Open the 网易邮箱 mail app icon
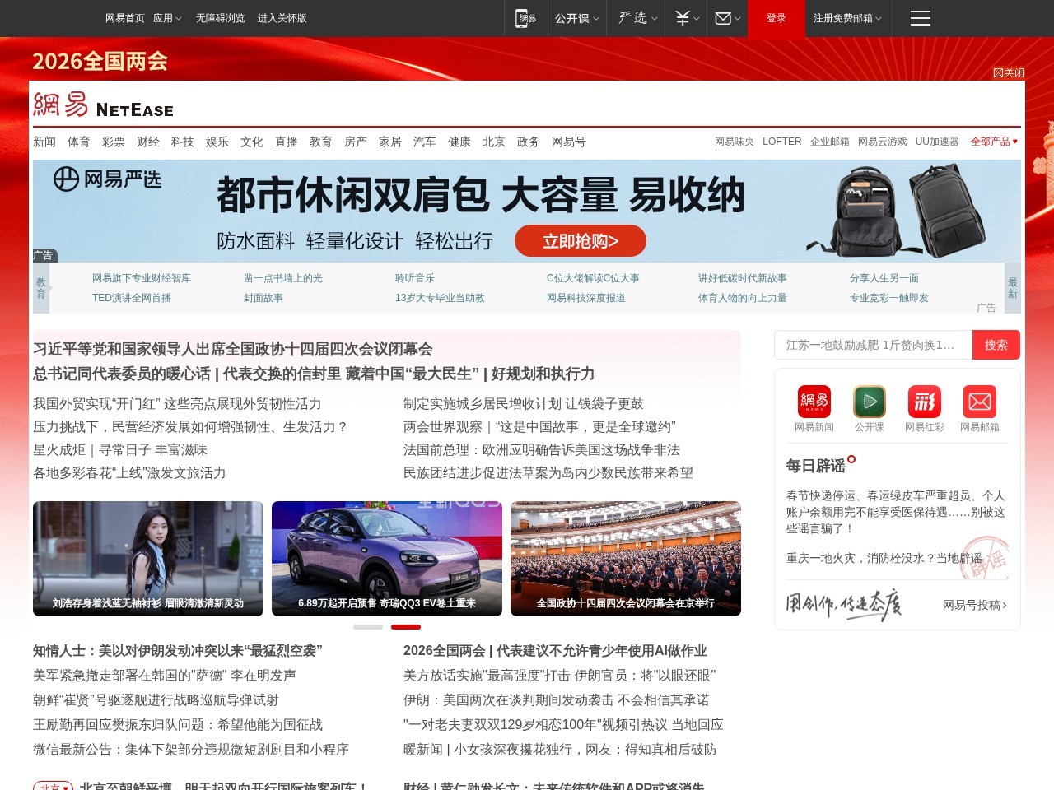The width and height of the screenshot is (1054, 790). tap(980, 401)
